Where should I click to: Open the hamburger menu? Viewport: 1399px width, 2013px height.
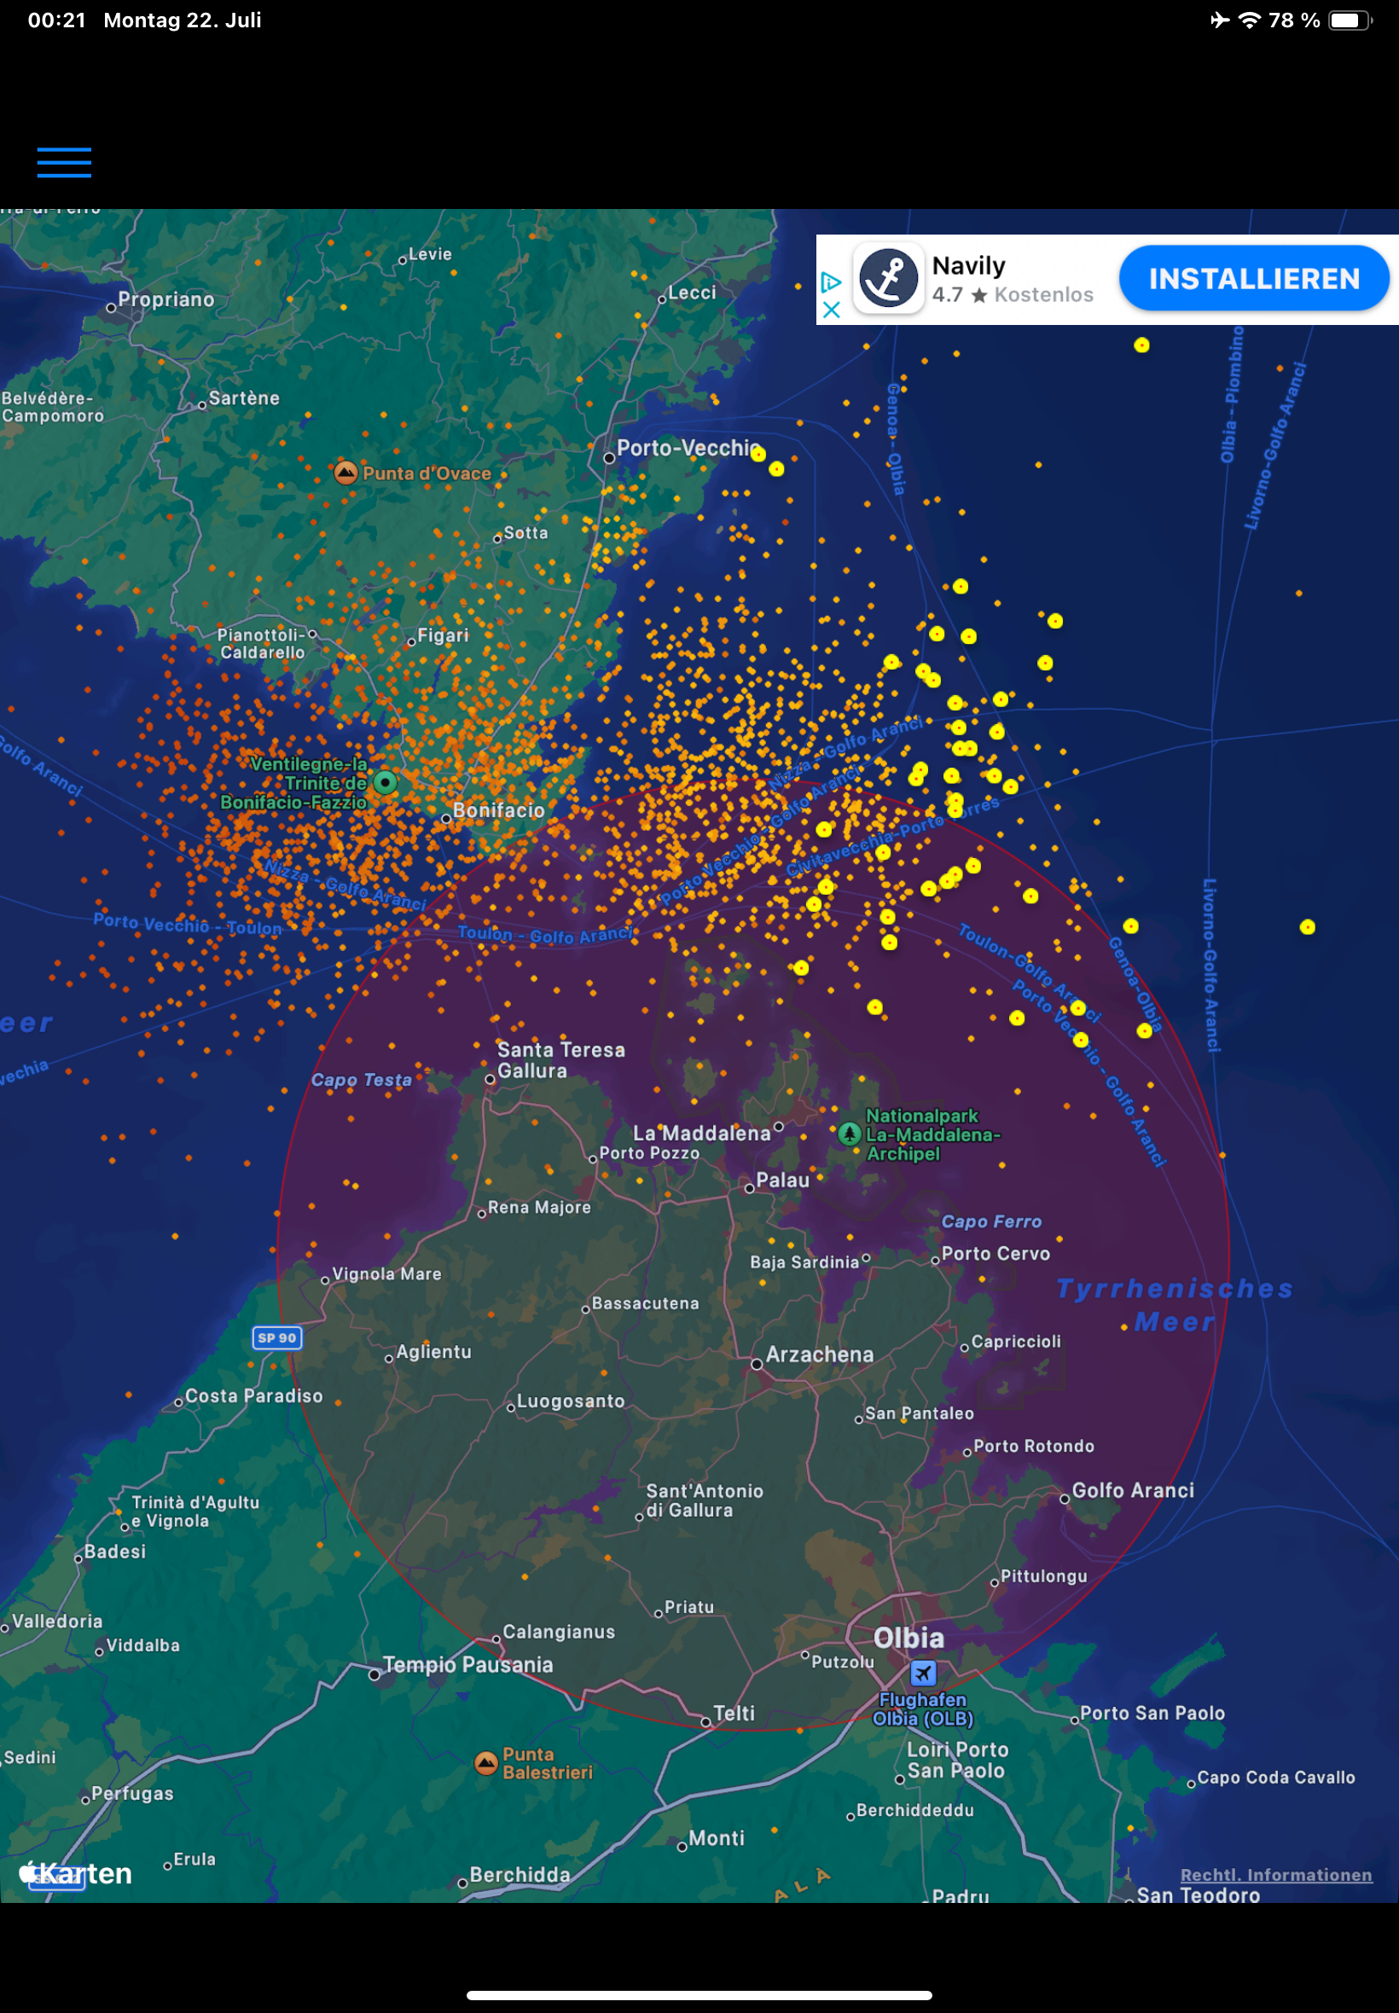[64, 162]
